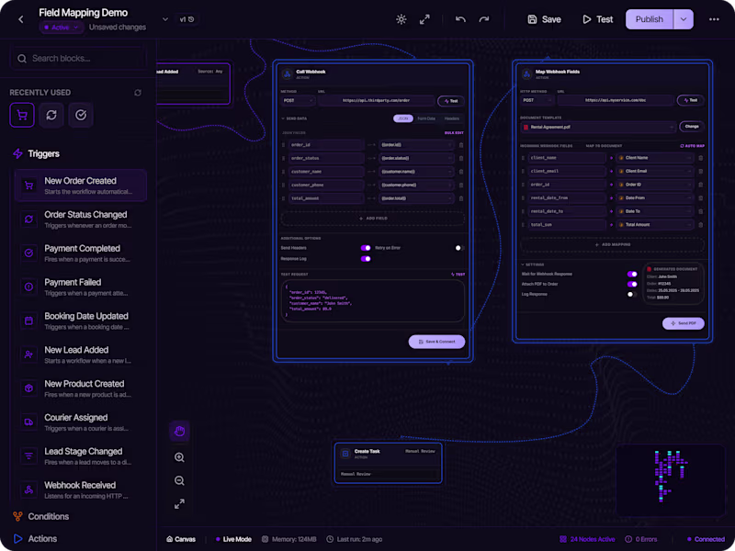Delete the total_amount JSON field row
Screen dimensions: 735x551
461,198
